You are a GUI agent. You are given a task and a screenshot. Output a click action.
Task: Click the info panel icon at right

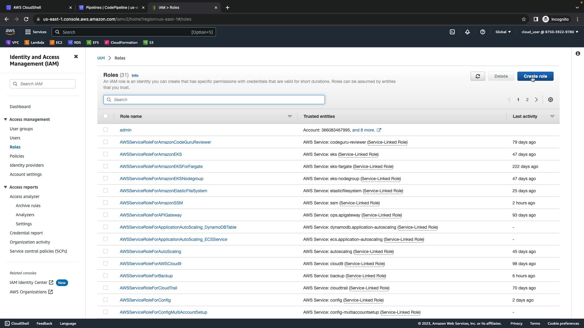click(x=578, y=53)
